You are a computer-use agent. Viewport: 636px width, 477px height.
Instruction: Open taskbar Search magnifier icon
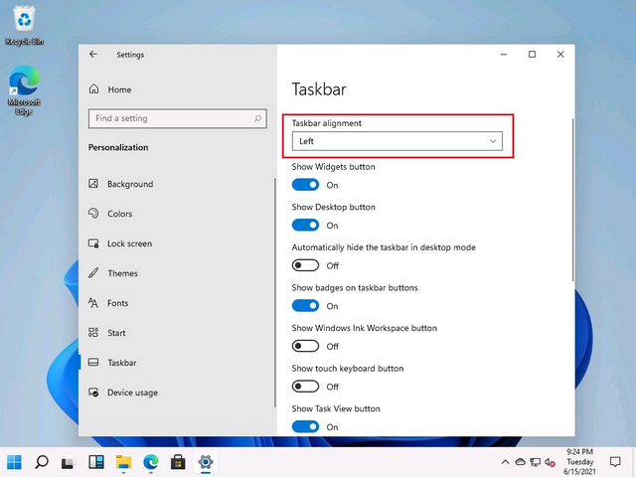click(42, 462)
